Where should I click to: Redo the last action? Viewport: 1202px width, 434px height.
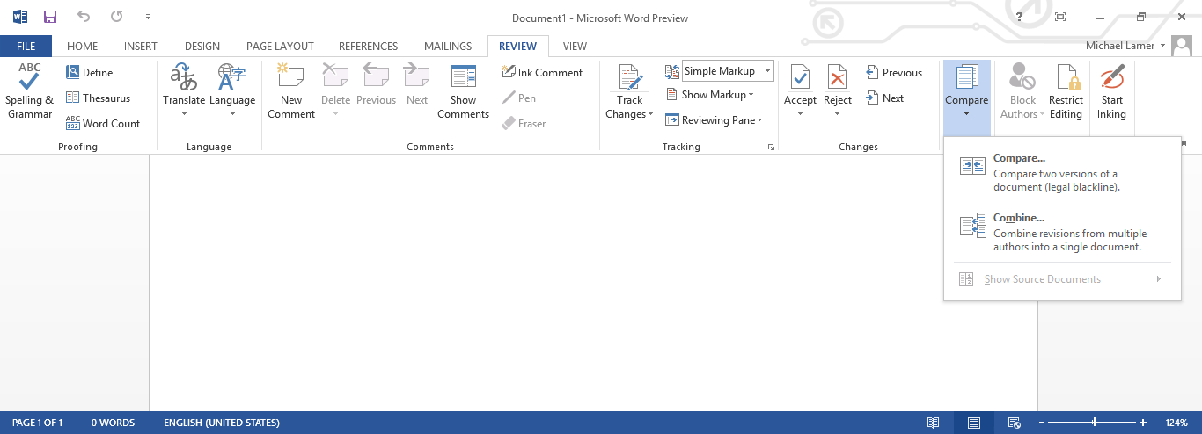tap(117, 17)
